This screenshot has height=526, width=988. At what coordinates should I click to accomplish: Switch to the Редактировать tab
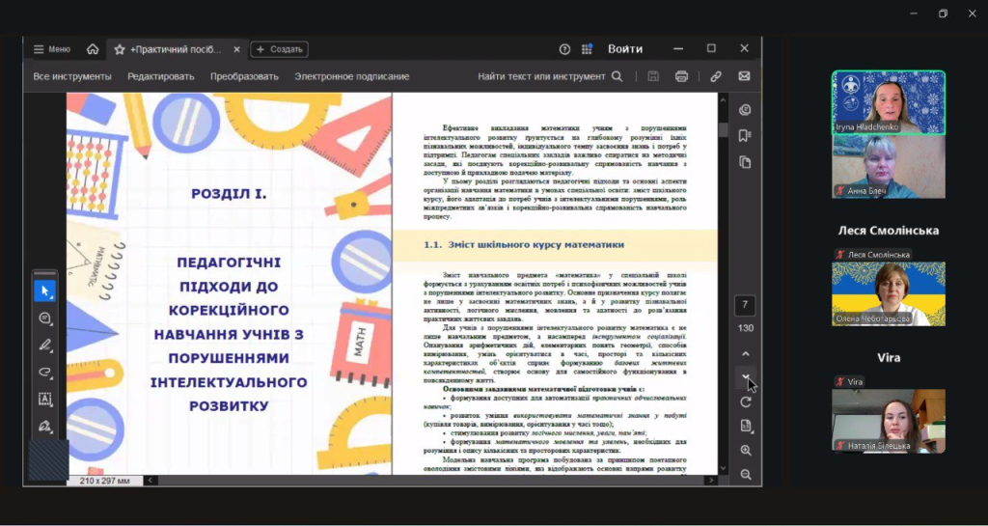pos(161,76)
